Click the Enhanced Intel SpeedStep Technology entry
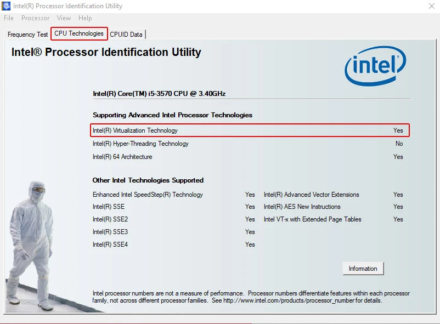Viewport: 440px width, 324px height. [x=147, y=195]
